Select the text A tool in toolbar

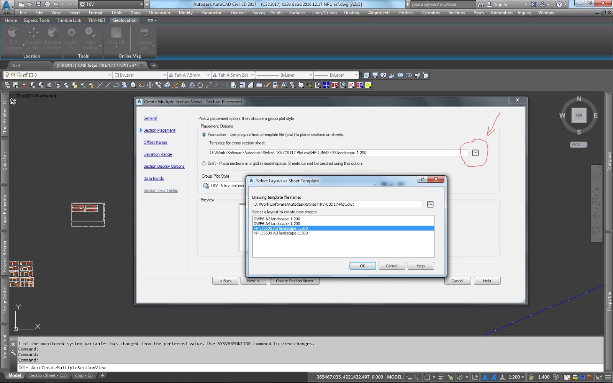284,85
